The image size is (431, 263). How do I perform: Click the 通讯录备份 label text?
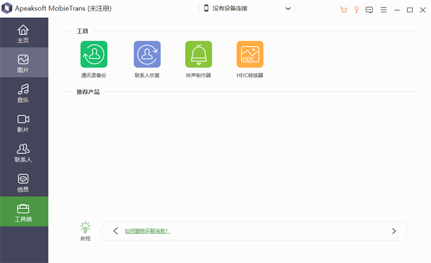coord(93,75)
